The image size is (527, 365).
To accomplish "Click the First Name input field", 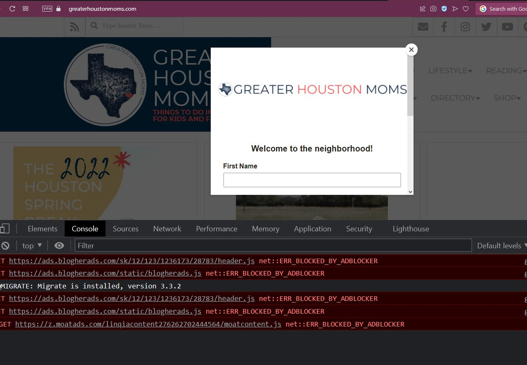I will [x=312, y=180].
